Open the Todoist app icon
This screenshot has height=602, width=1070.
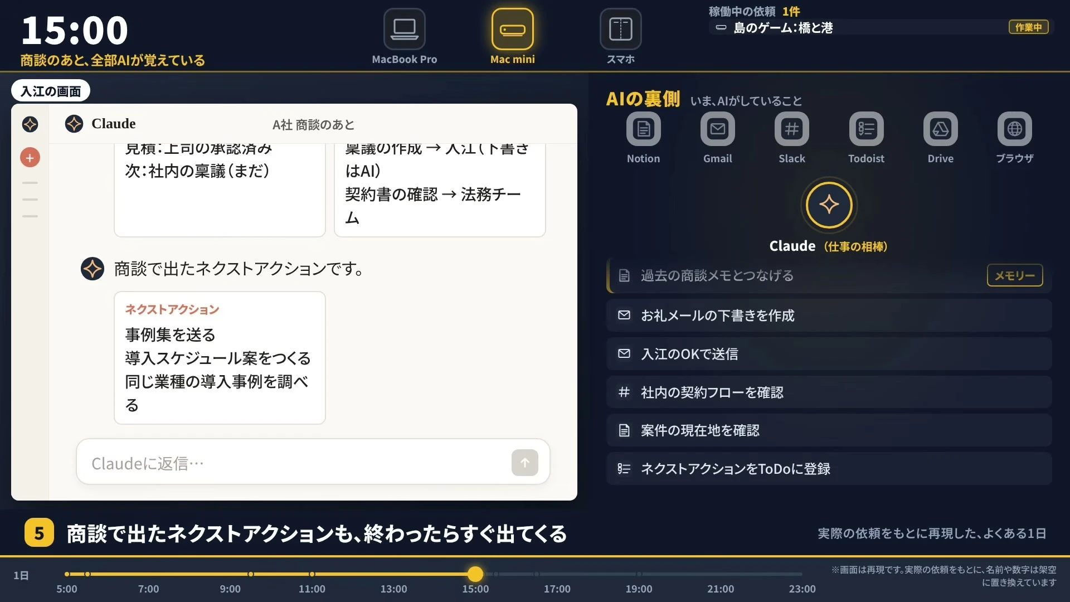[866, 129]
